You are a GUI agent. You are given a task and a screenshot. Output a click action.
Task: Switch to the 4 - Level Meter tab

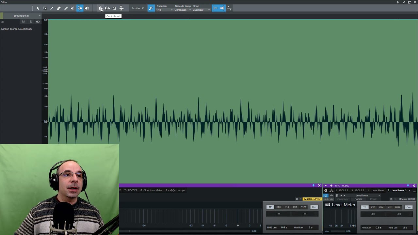click(x=376, y=190)
